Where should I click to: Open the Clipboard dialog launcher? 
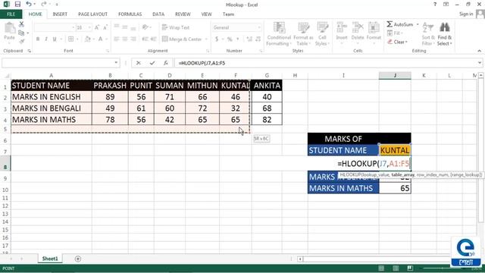tap(30, 51)
